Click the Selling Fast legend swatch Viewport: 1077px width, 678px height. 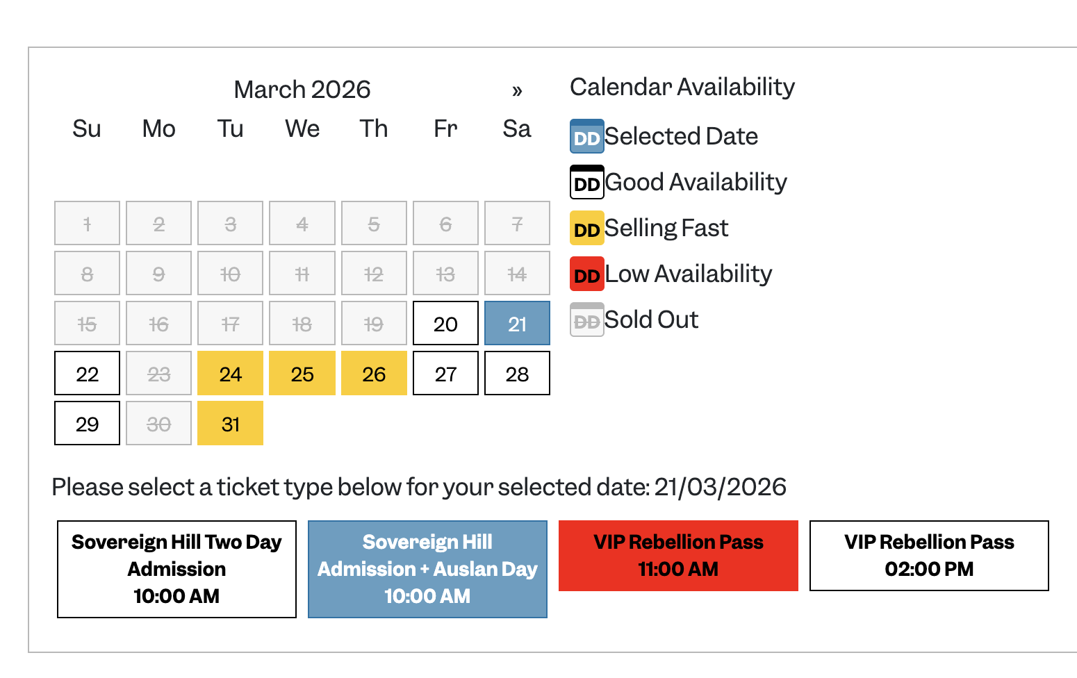coord(587,229)
